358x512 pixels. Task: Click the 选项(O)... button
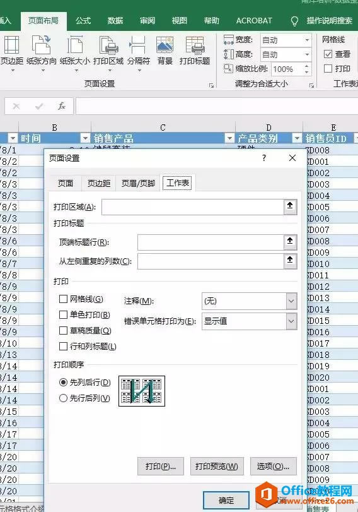tap(274, 466)
